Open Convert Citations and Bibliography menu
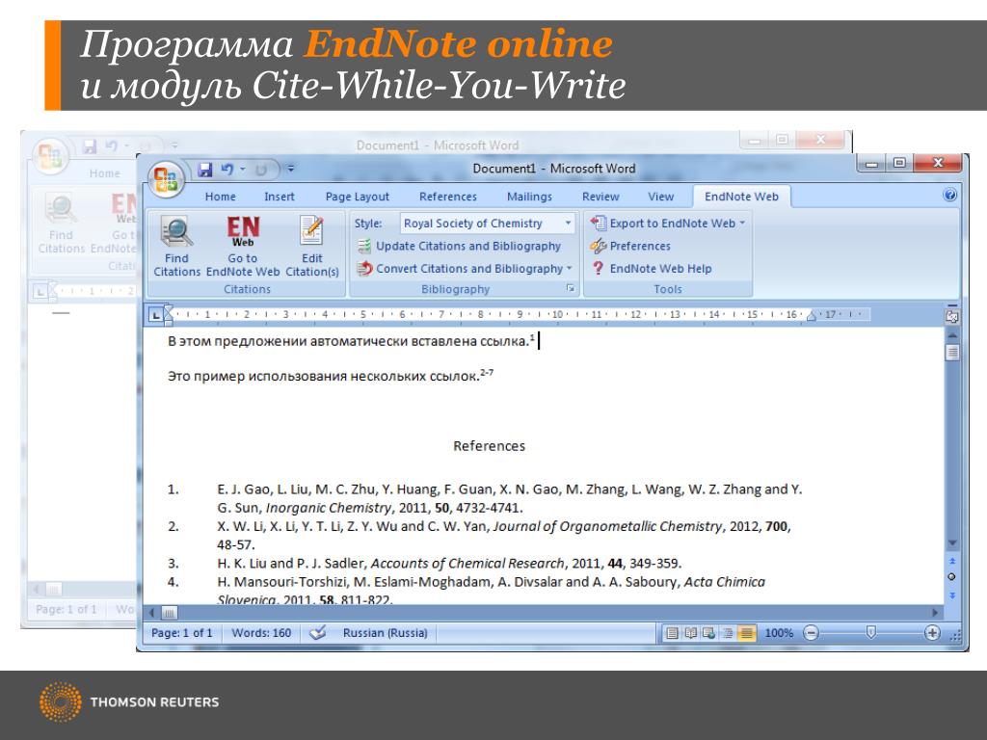Image resolution: width=987 pixels, height=740 pixels. 465,269
